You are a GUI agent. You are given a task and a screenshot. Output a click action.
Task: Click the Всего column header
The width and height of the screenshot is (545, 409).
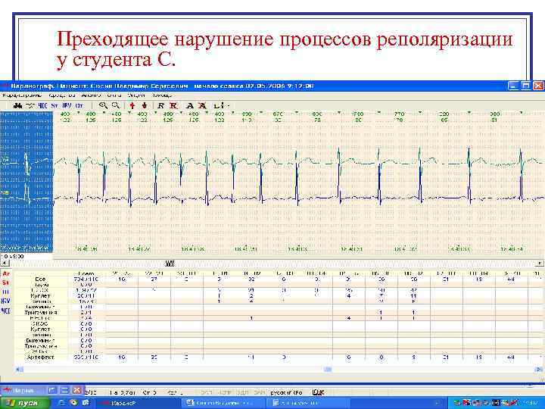point(86,273)
